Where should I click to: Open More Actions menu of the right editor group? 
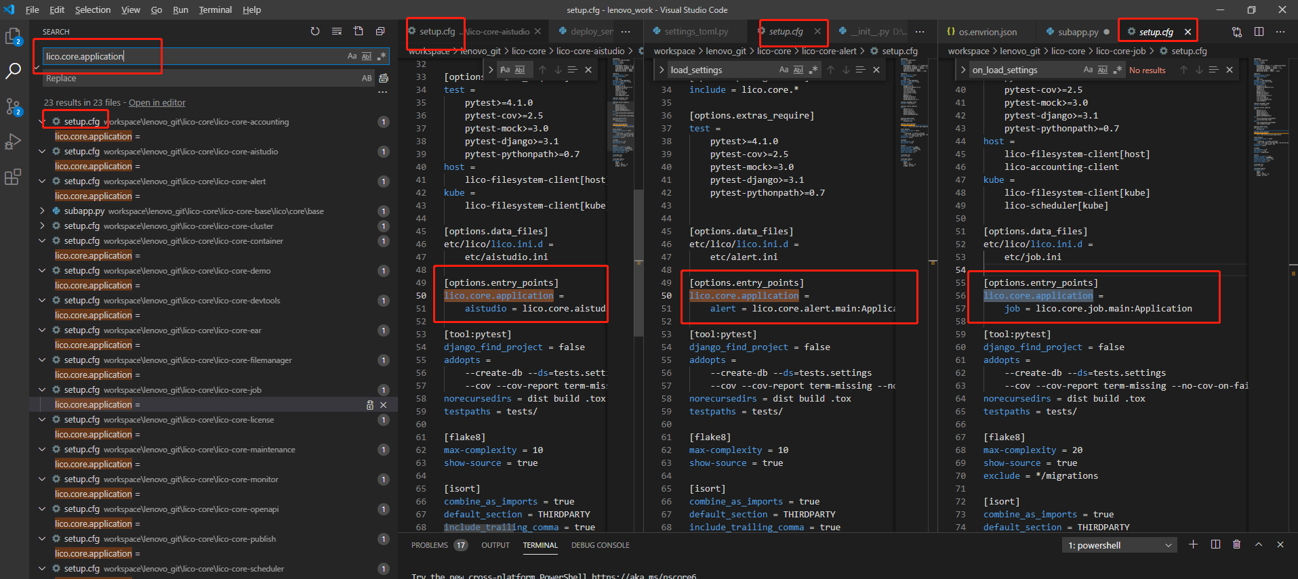(x=1280, y=32)
